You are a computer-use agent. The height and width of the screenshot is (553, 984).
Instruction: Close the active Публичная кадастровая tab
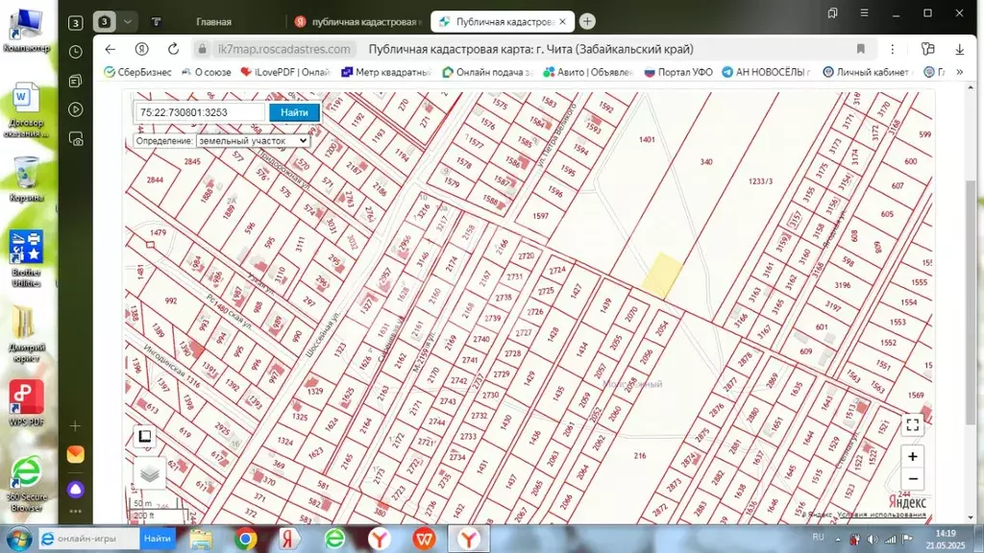562,21
